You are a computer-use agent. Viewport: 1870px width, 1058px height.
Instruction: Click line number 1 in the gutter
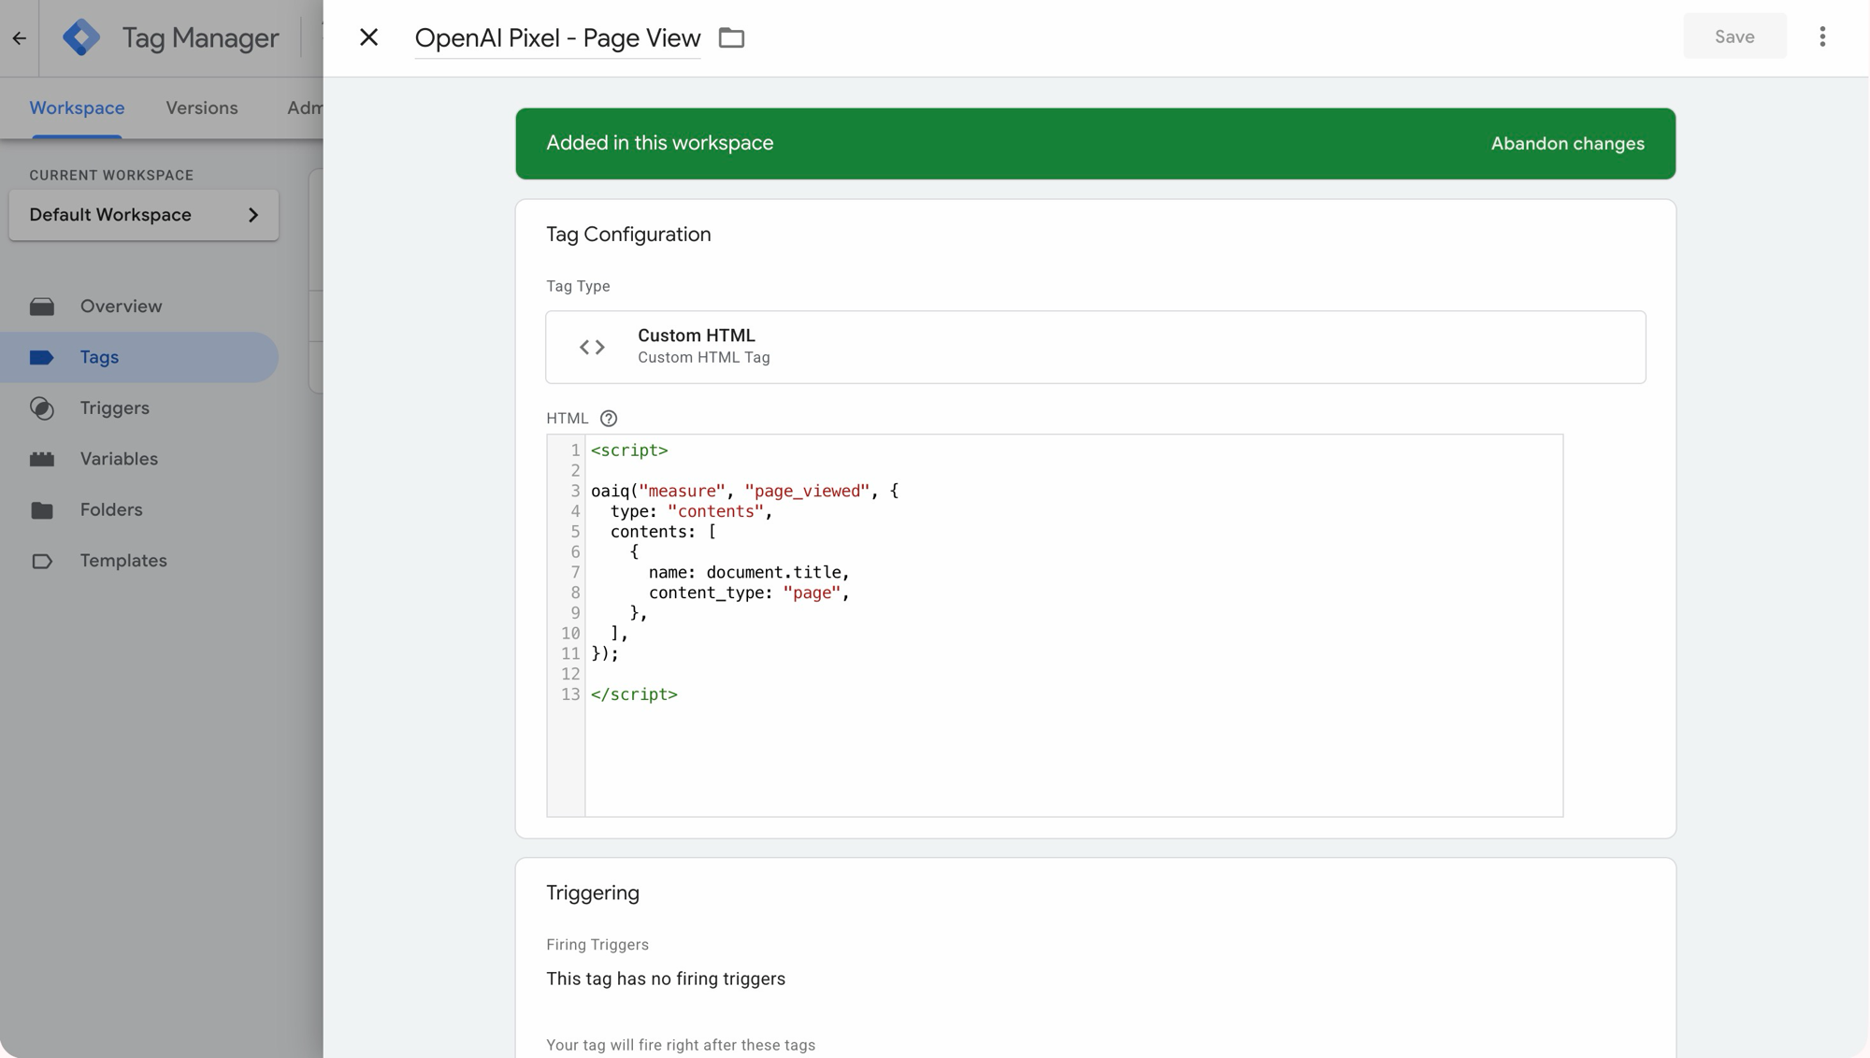[x=575, y=450]
